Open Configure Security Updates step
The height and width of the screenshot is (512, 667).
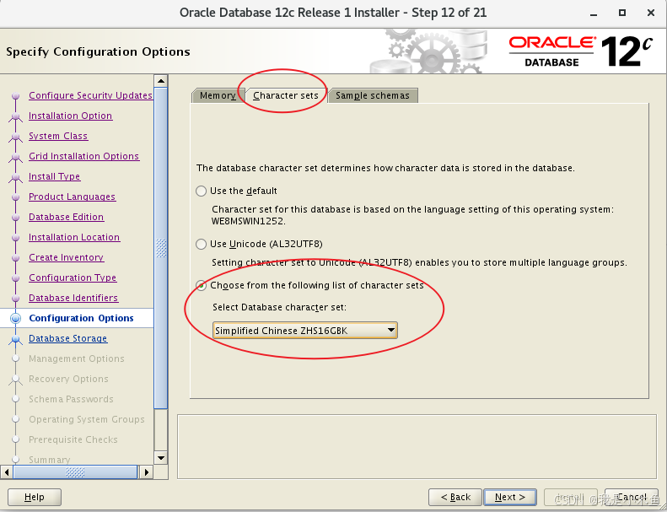point(90,96)
